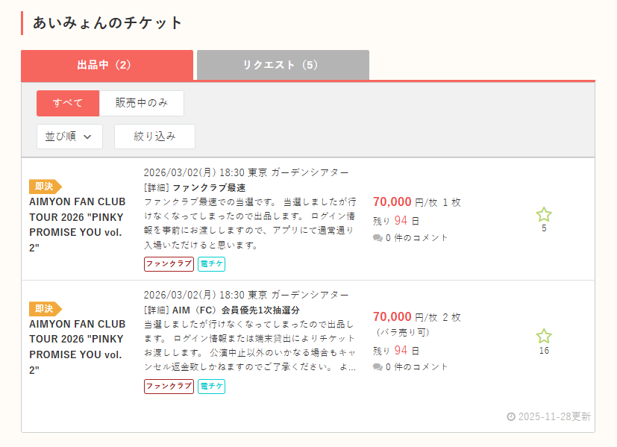Click the 電チケ tag on 会員優先1次抽選分 listing
This screenshot has width=617, height=447.
(211, 387)
